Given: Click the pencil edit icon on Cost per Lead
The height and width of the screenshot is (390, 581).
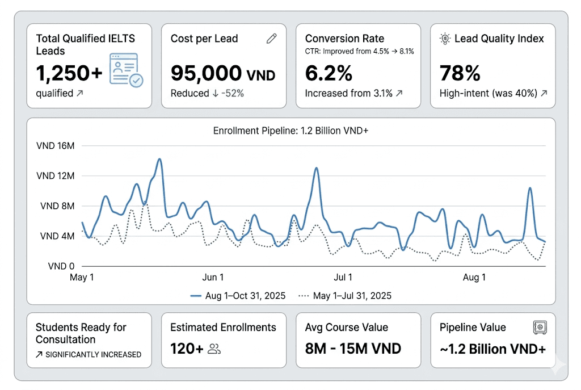Looking at the screenshot, I should [272, 39].
